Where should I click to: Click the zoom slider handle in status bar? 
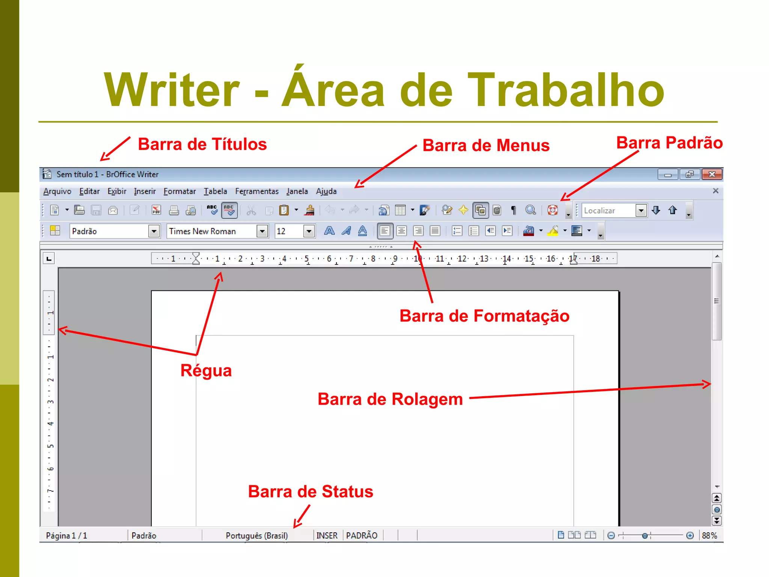point(645,536)
